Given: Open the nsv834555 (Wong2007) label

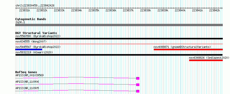Looking at the screenshot, I should tap(31, 41).
